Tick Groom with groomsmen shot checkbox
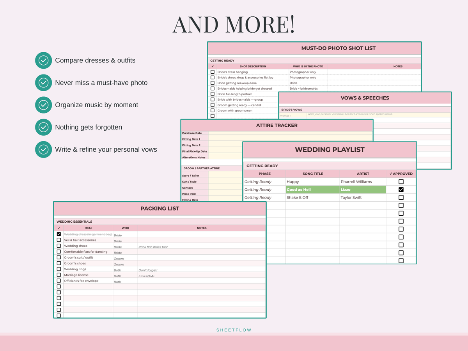 213,110
